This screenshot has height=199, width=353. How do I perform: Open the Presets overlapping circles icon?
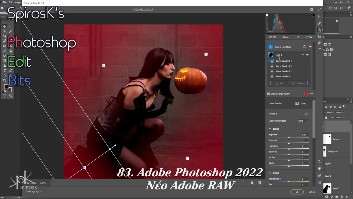(319, 43)
